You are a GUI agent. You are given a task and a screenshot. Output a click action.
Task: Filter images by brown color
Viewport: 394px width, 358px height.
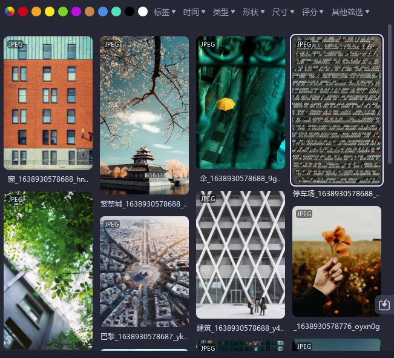click(x=90, y=12)
